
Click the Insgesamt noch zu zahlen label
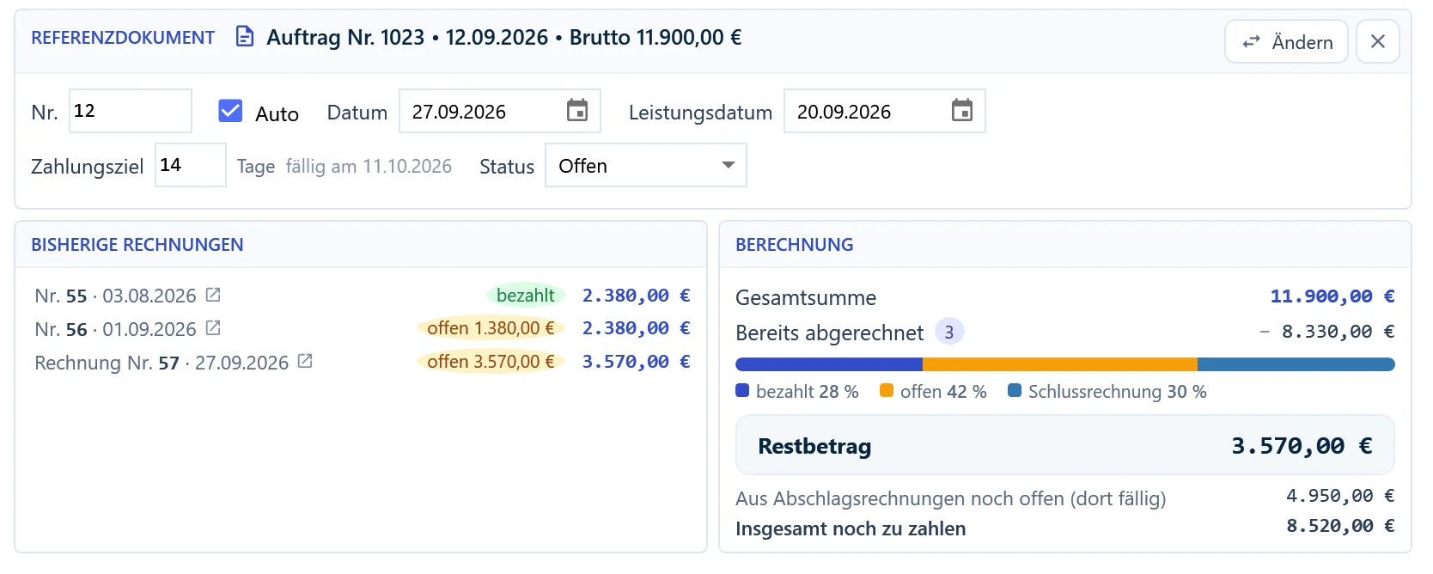(851, 528)
